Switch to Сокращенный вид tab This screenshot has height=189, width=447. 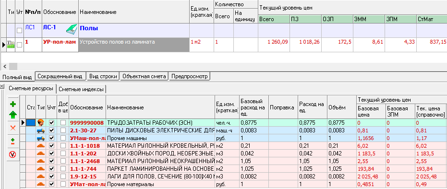[x=60, y=76]
